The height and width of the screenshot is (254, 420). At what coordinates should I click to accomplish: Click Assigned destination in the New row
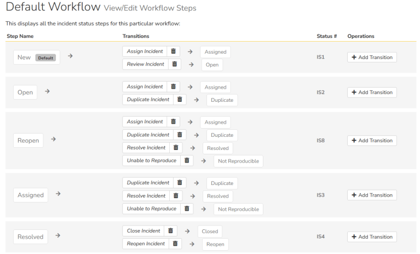(215, 52)
